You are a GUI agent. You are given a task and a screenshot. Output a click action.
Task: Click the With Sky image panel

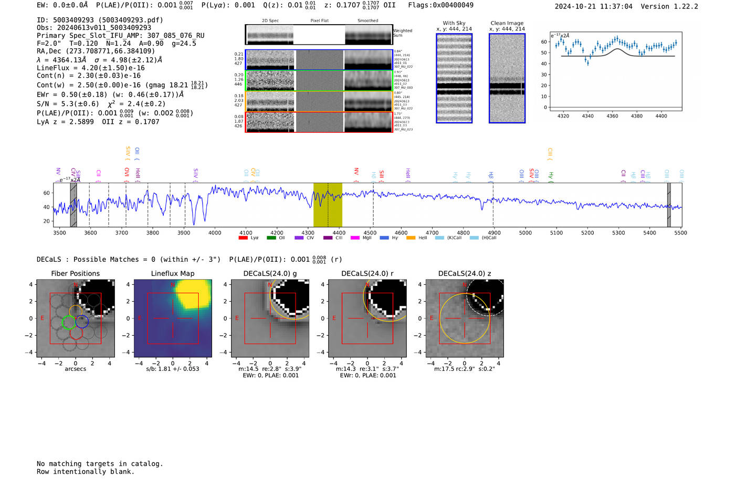pyautogui.click(x=454, y=78)
